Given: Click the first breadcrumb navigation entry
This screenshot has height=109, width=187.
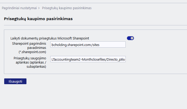Looking at the screenshot, I should click(x=19, y=8).
